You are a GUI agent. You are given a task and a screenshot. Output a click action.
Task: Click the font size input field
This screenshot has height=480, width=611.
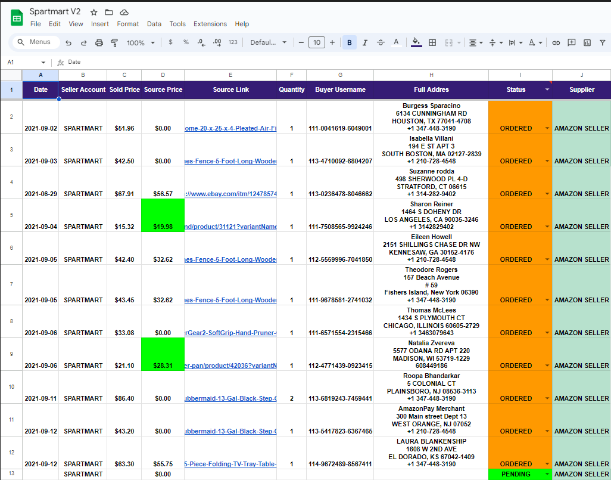point(316,42)
